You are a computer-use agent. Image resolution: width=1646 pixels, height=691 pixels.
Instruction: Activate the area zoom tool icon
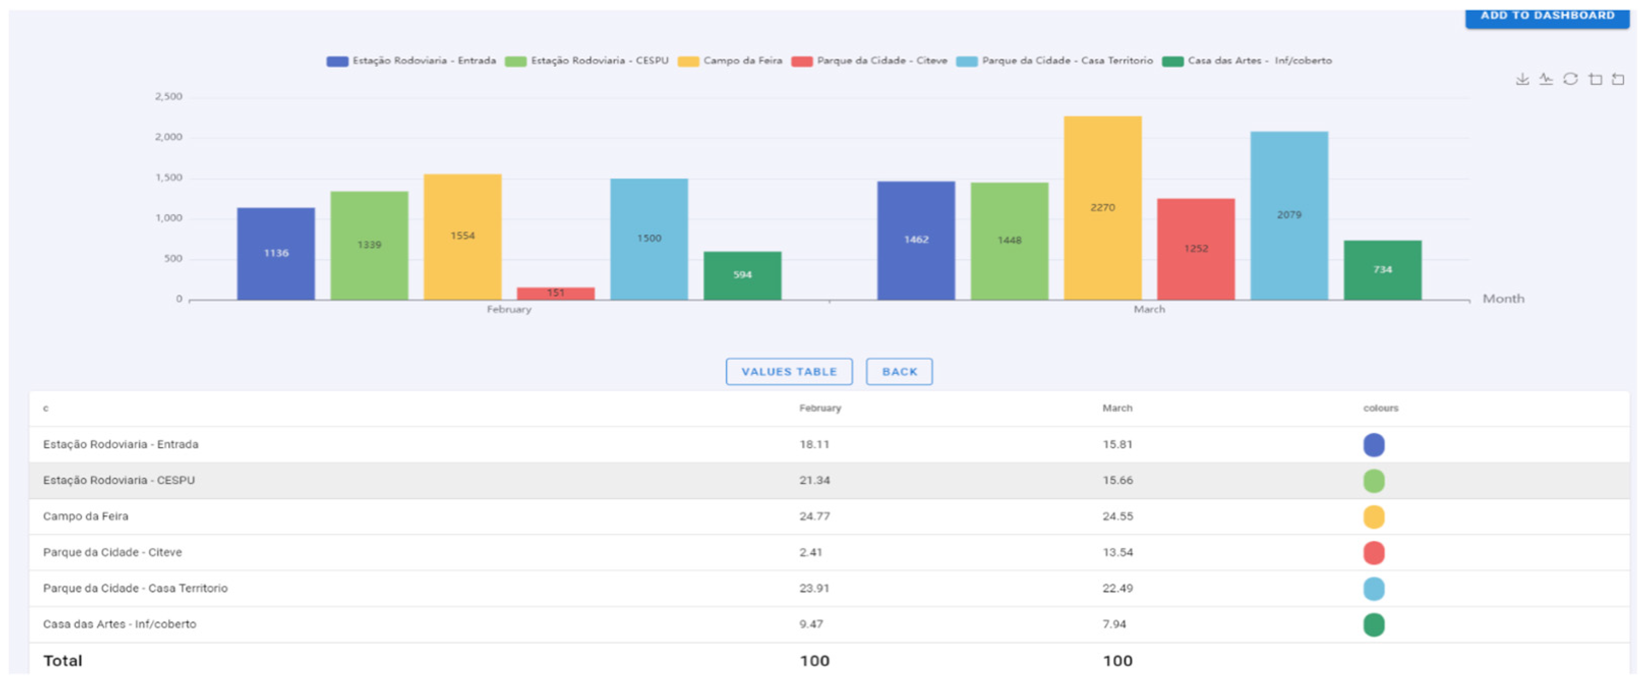point(1595,79)
